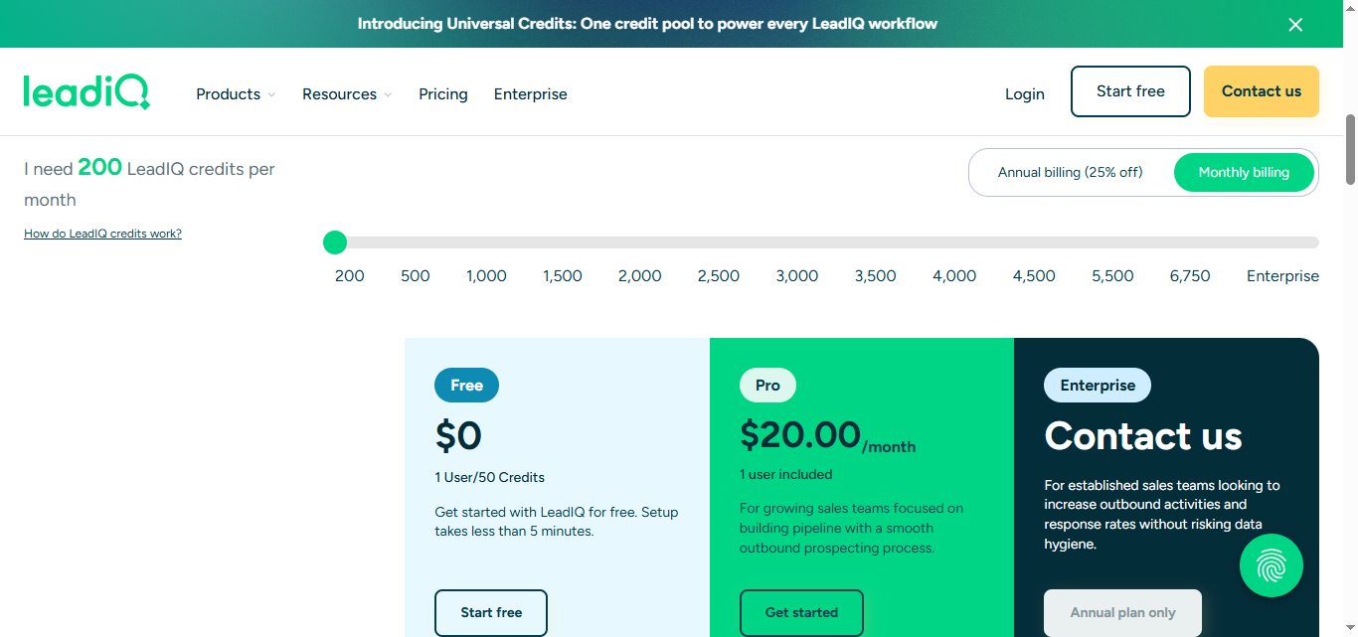Select 1,000 on the credits scale
The image size is (1358, 637).
point(486,275)
